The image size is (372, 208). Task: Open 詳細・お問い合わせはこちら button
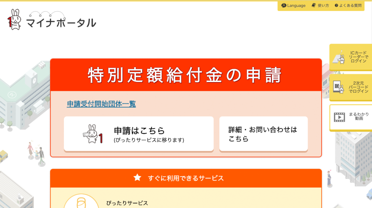coord(264,134)
